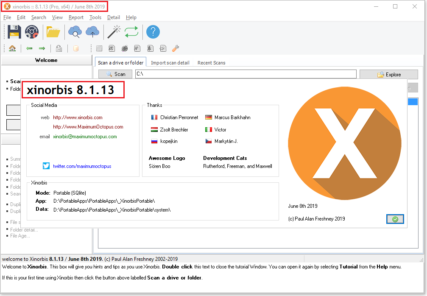Viewport: 427px width, 296px height.
Task: Click the C:\ path input field
Action: pyautogui.click(x=246, y=74)
